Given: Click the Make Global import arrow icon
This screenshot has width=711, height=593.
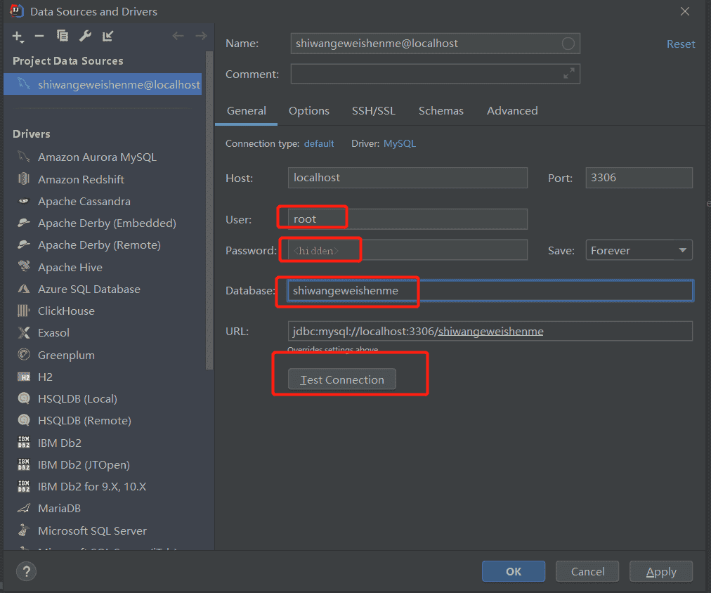Looking at the screenshot, I should click(x=108, y=35).
